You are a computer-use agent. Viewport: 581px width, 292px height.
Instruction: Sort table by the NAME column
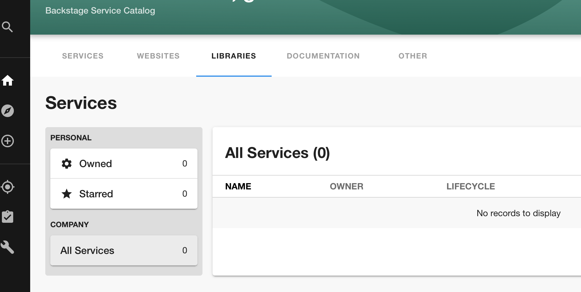click(x=238, y=186)
